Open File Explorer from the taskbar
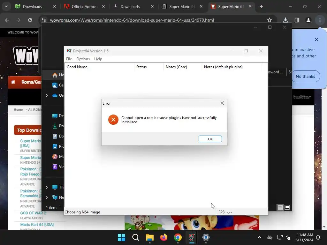Image resolution: width=327 pixels, height=245 pixels. (x=149, y=237)
